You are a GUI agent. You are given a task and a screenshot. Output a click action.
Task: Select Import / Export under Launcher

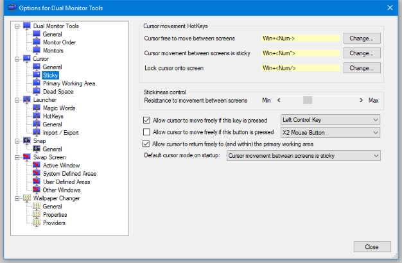60,132
